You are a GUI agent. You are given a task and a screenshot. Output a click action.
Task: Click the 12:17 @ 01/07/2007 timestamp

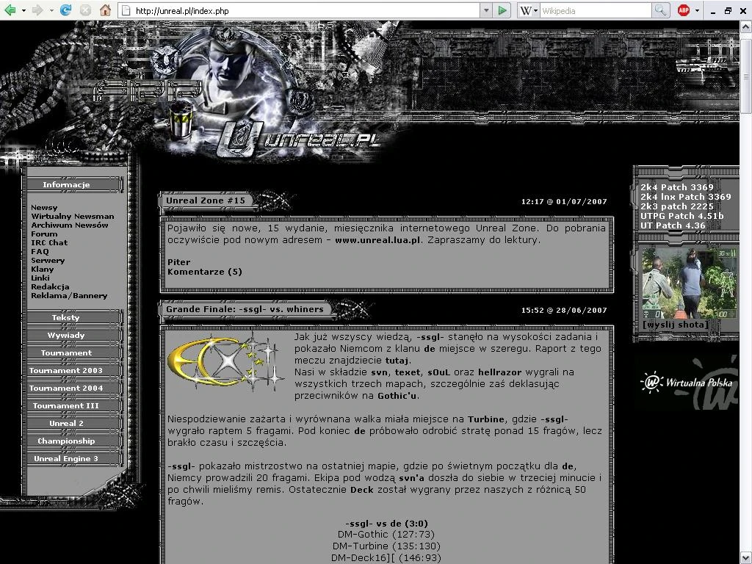pyautogui.click(x=564, y=202)
